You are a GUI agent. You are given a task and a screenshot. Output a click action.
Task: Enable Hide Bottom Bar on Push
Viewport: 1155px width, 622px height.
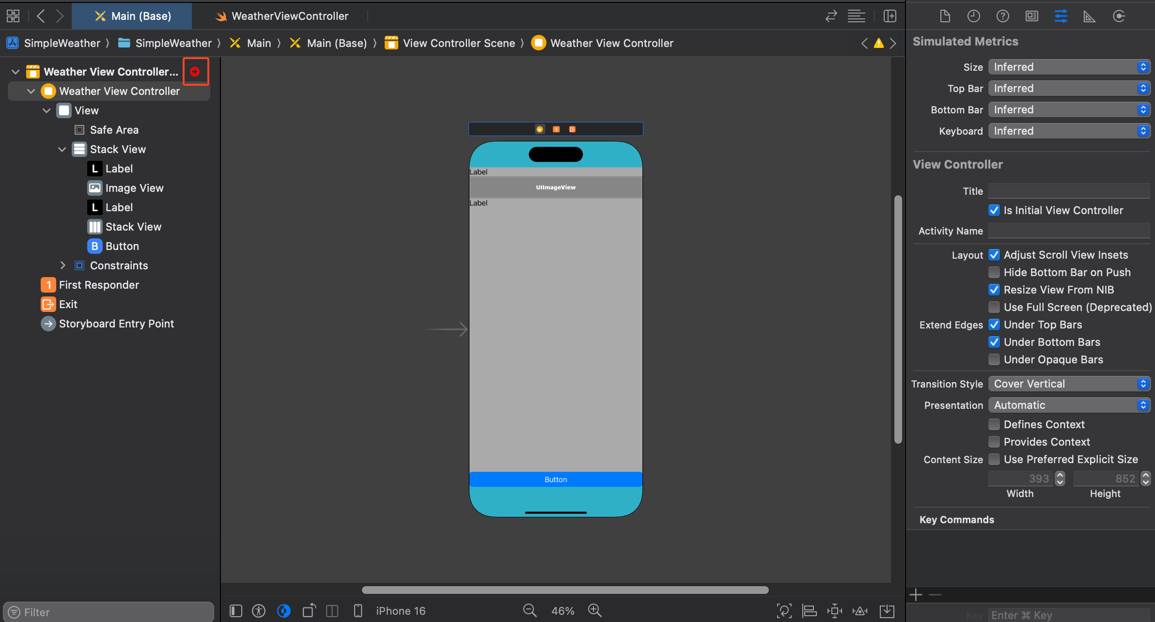[994, 272]
